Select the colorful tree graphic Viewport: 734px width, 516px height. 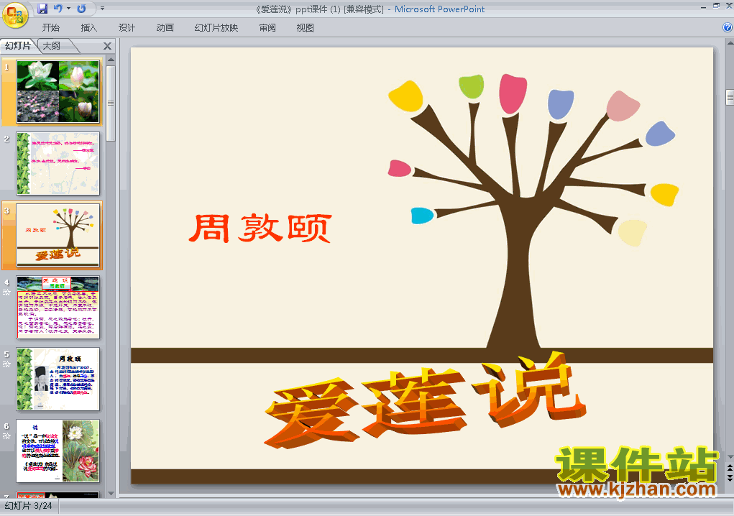[533, 211]
